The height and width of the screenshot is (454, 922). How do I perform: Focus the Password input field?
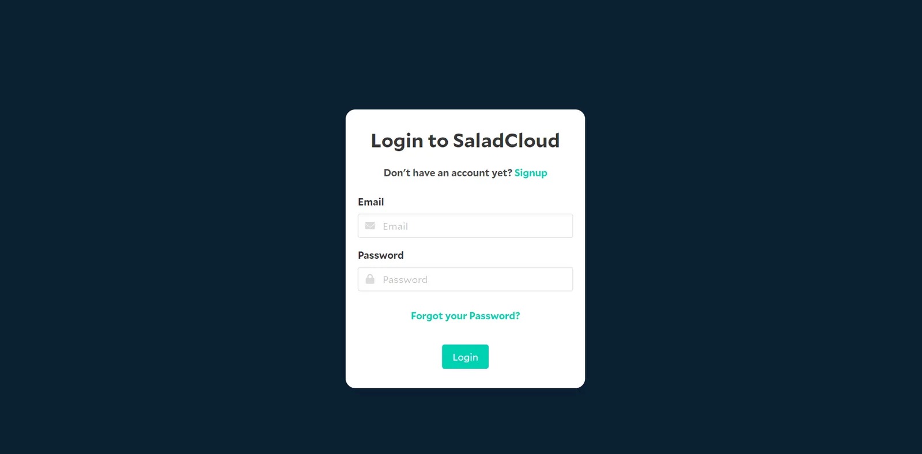point(465,279)
